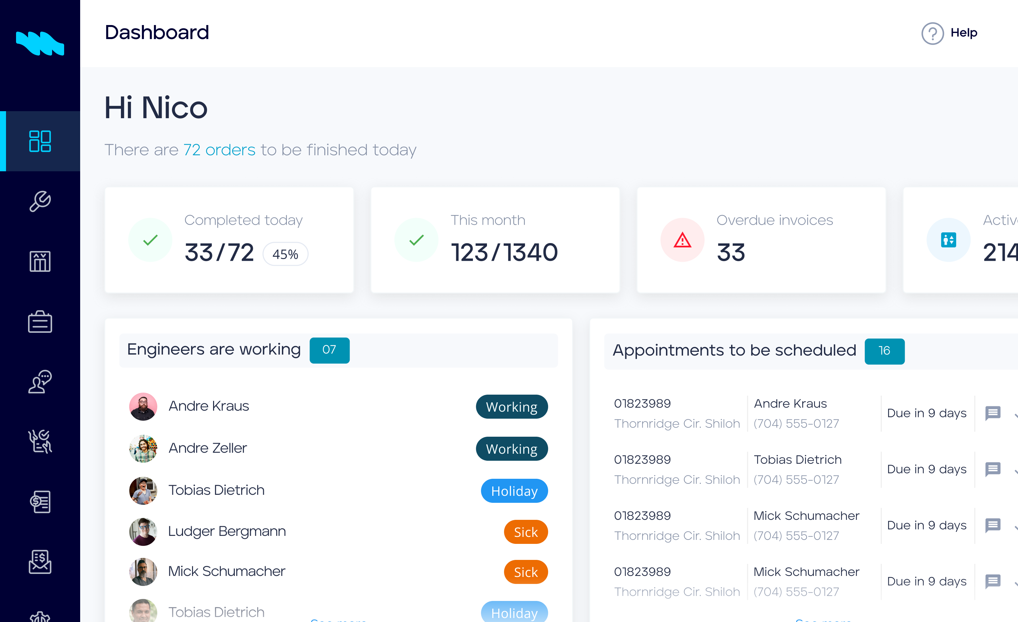Screen dimensions: 1018x622
Task: Open the customer chat sidebar icon
Action: coord(40,382)
